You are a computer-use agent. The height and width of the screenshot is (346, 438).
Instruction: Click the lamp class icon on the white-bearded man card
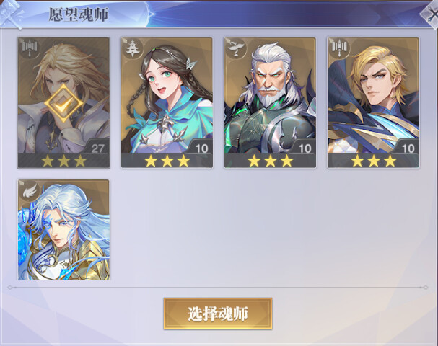236,48
